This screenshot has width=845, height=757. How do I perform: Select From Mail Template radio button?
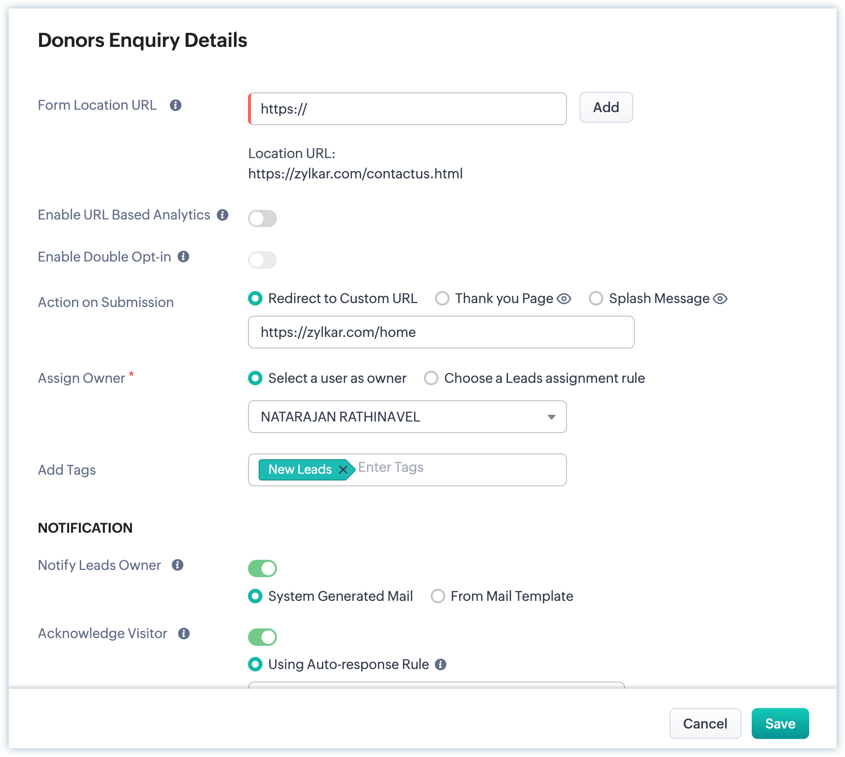point(438,596)
